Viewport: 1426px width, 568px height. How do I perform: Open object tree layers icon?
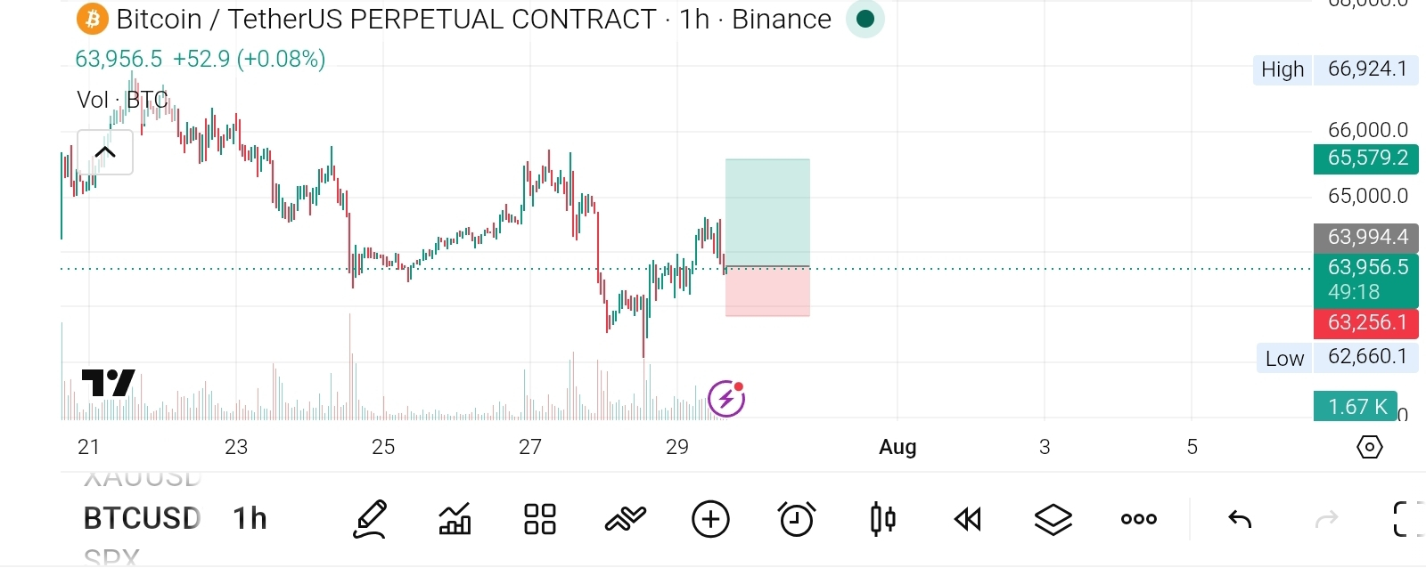coord(1053,519)
